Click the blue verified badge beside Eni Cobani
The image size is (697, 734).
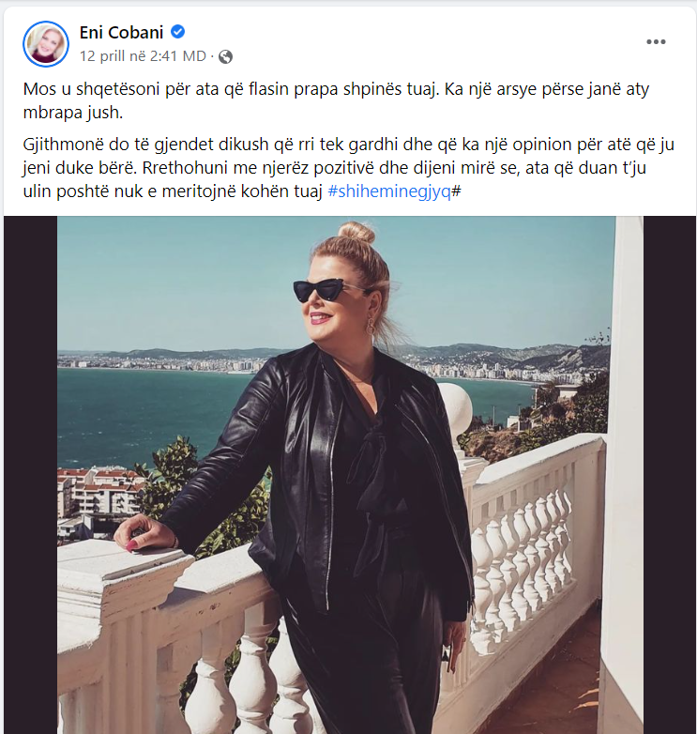[177, 32]
